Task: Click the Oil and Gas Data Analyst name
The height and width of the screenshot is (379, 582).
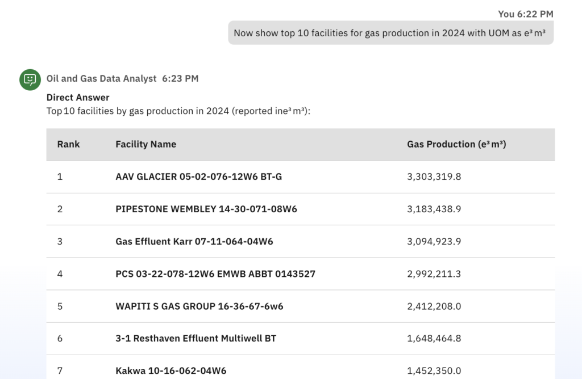Action: click(x=101, y=79)
